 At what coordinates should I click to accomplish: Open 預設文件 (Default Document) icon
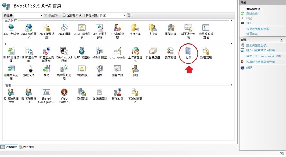[x=28, y=70]
